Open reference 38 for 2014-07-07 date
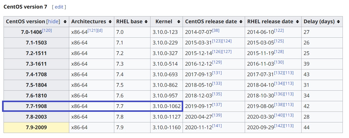Screen dimensions: 349x138 tap(216, 30)
